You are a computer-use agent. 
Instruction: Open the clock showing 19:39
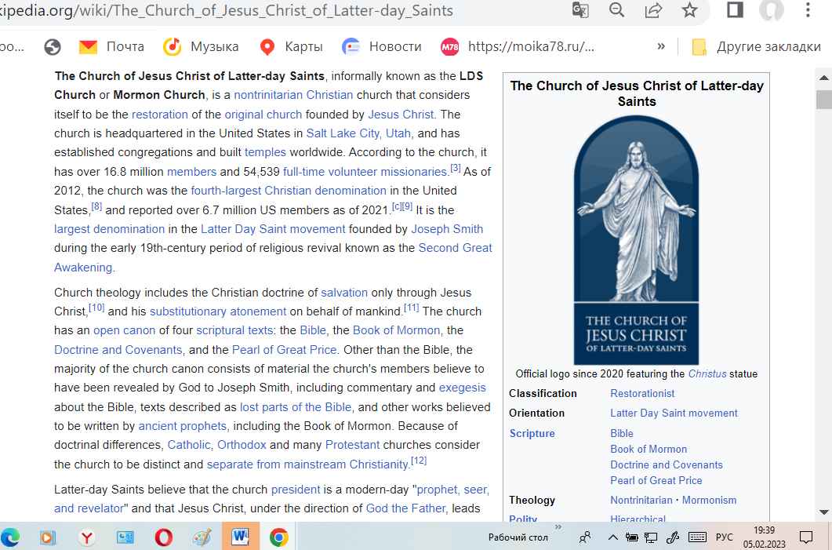pos(764,537)
